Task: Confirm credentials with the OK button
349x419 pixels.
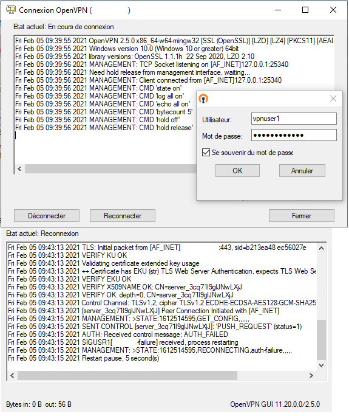Action: (x=238, y=171)
